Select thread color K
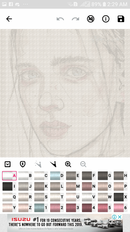130x232 pixels. (x=41, y=186)
